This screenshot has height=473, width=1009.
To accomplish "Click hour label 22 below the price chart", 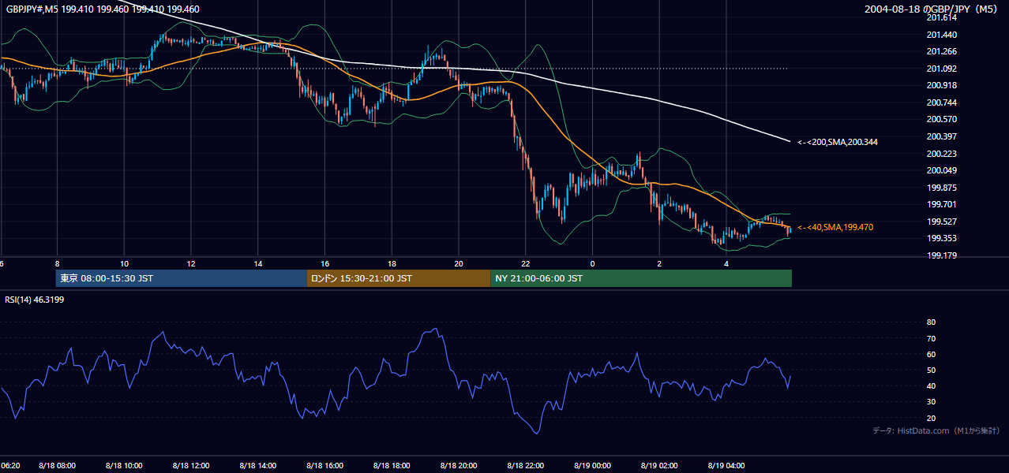I will point(526,264).
